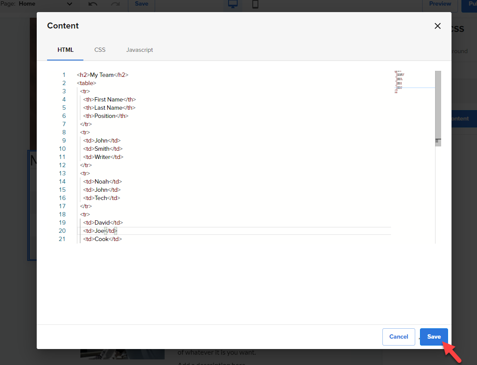Close the Content dialog with X
The width and height of the screenshot is (477, 365).
[437, 26]
